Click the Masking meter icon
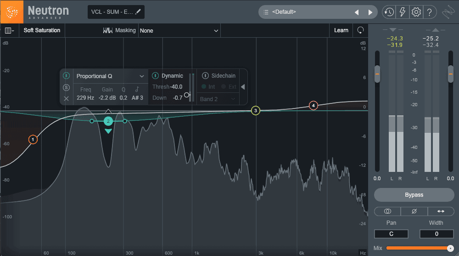459x256 pixels. pyautogui.click(x=108, y=30)
